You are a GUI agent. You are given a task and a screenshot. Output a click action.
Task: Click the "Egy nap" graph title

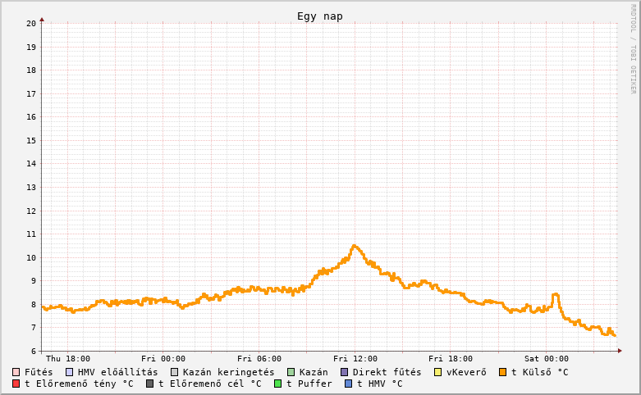(320, 16)
